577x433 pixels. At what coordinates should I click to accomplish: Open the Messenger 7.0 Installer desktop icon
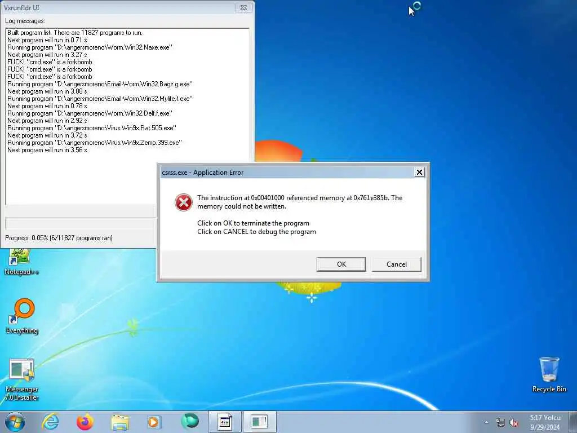coord(22,379)
